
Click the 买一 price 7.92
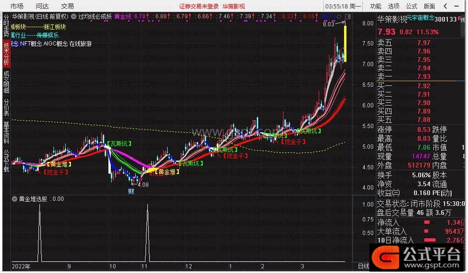click(x=424, y=86)
